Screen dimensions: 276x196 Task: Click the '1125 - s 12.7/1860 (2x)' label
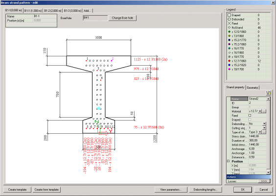[151, 59]
